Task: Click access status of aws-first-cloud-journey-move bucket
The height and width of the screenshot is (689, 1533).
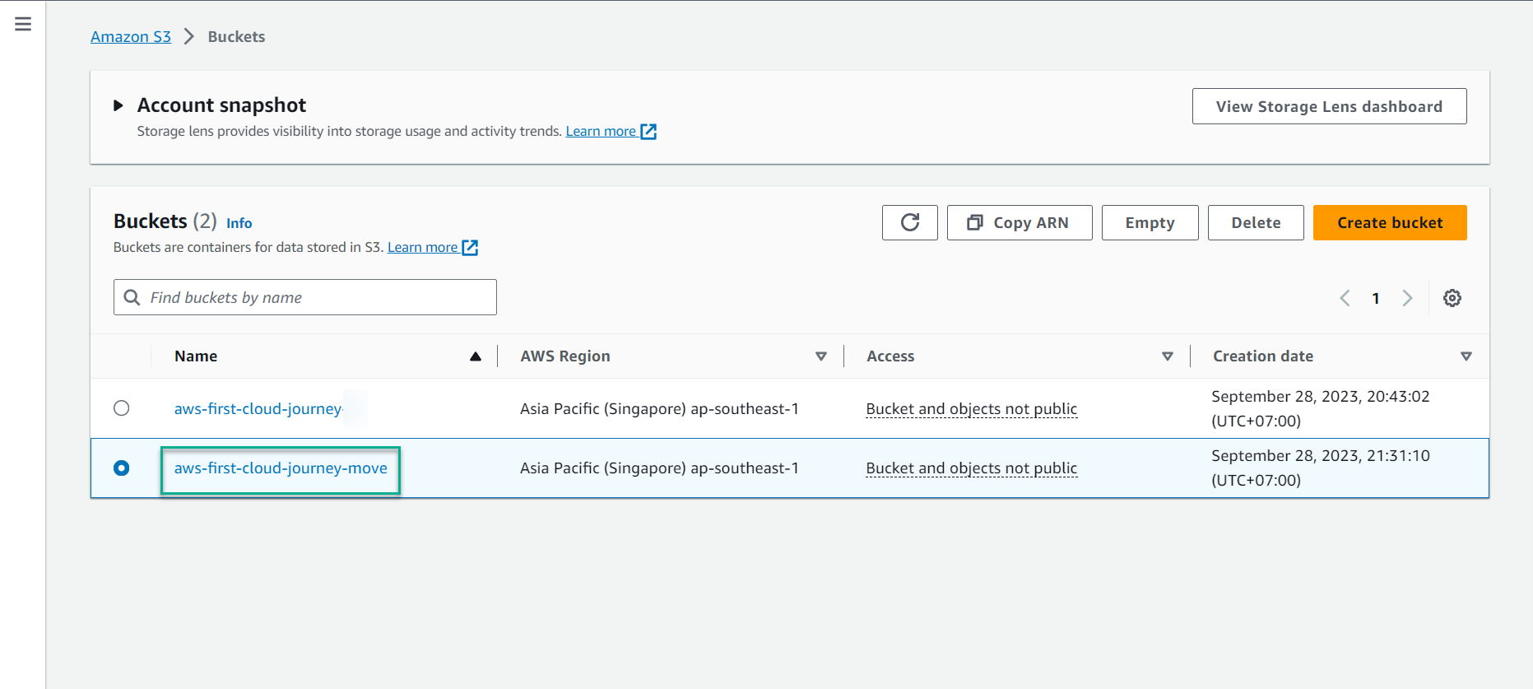Action: 972,468
